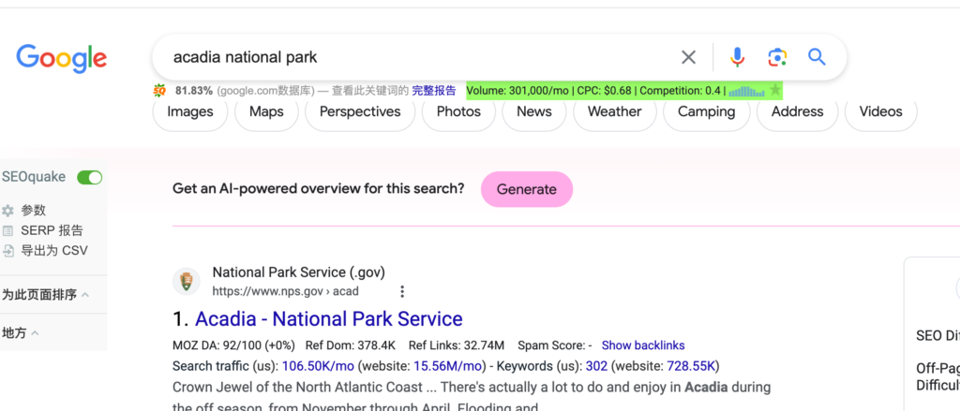Select the Camping filter chip
Screen dimensions: 960x411
point(707,112)
